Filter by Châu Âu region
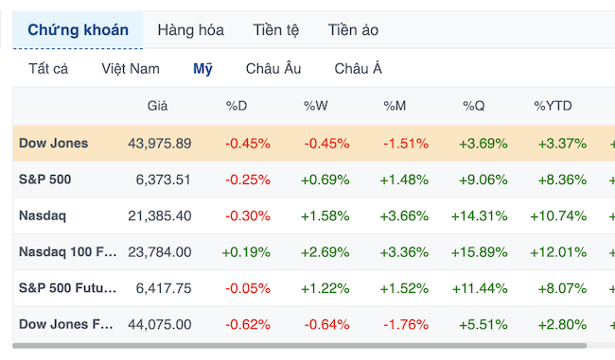The width and height of the screenshot is (615, 360). pyautogui.click(x=273, y=69)
